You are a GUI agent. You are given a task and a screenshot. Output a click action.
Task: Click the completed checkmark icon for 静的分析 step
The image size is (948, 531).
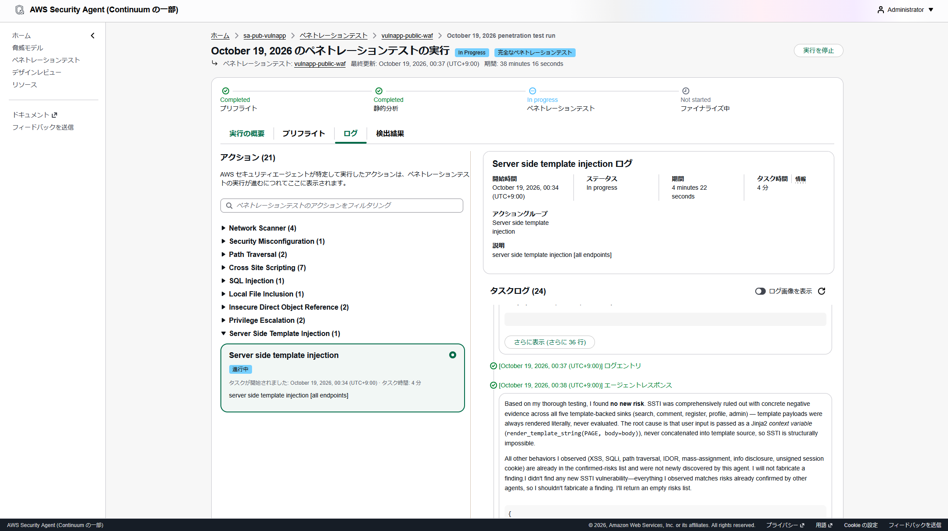click(x=379, y=91)
